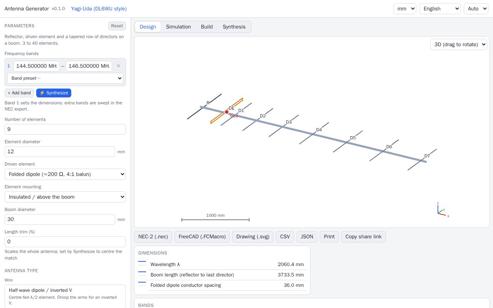Switch to the Build tab

pos(207,27)
